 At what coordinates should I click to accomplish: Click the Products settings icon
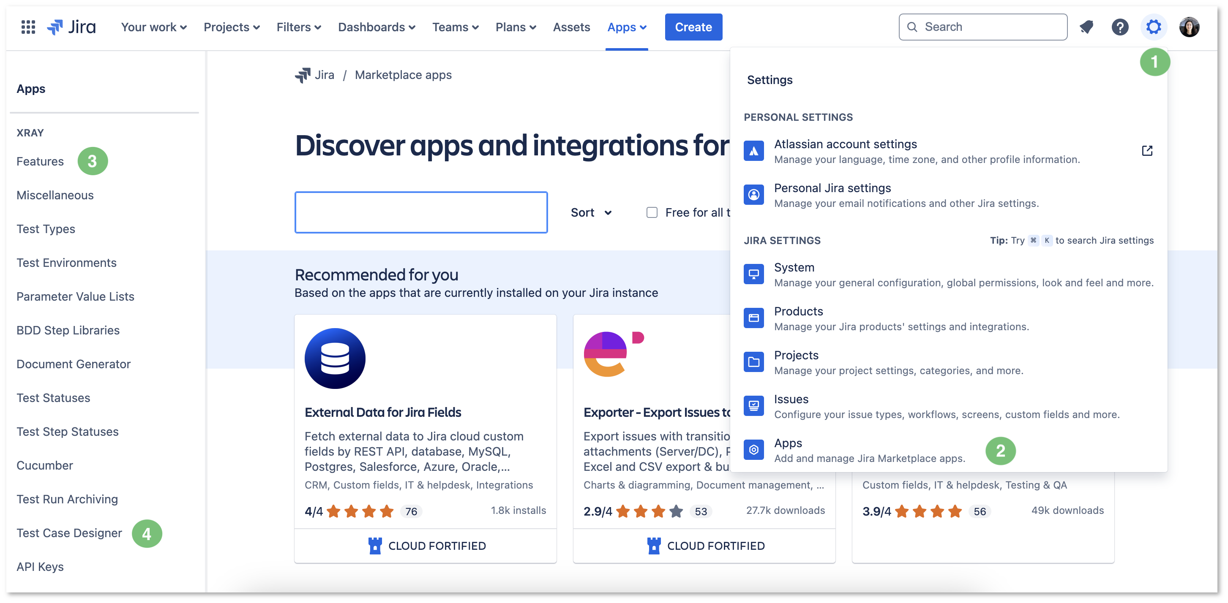pos(754,318)
